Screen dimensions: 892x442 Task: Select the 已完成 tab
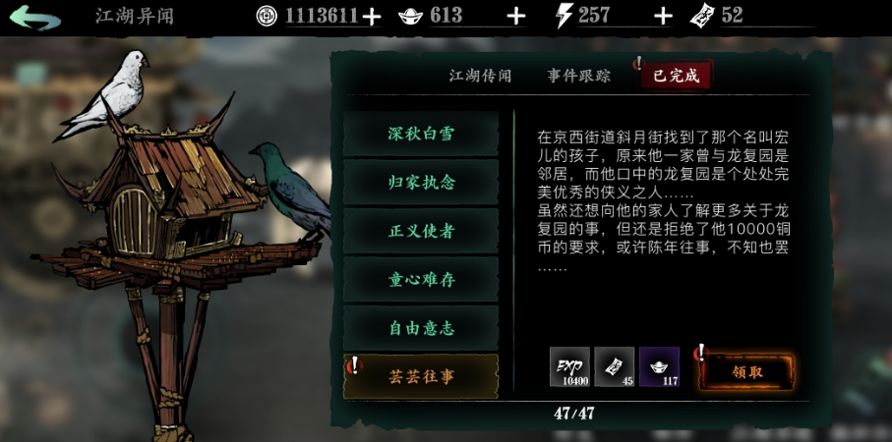coord(676,76)
